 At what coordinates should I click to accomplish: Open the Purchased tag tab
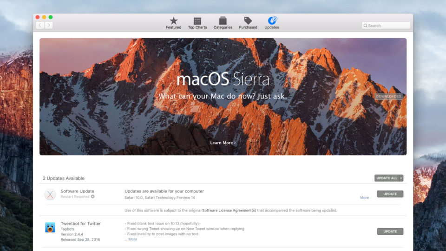point(248,23)
